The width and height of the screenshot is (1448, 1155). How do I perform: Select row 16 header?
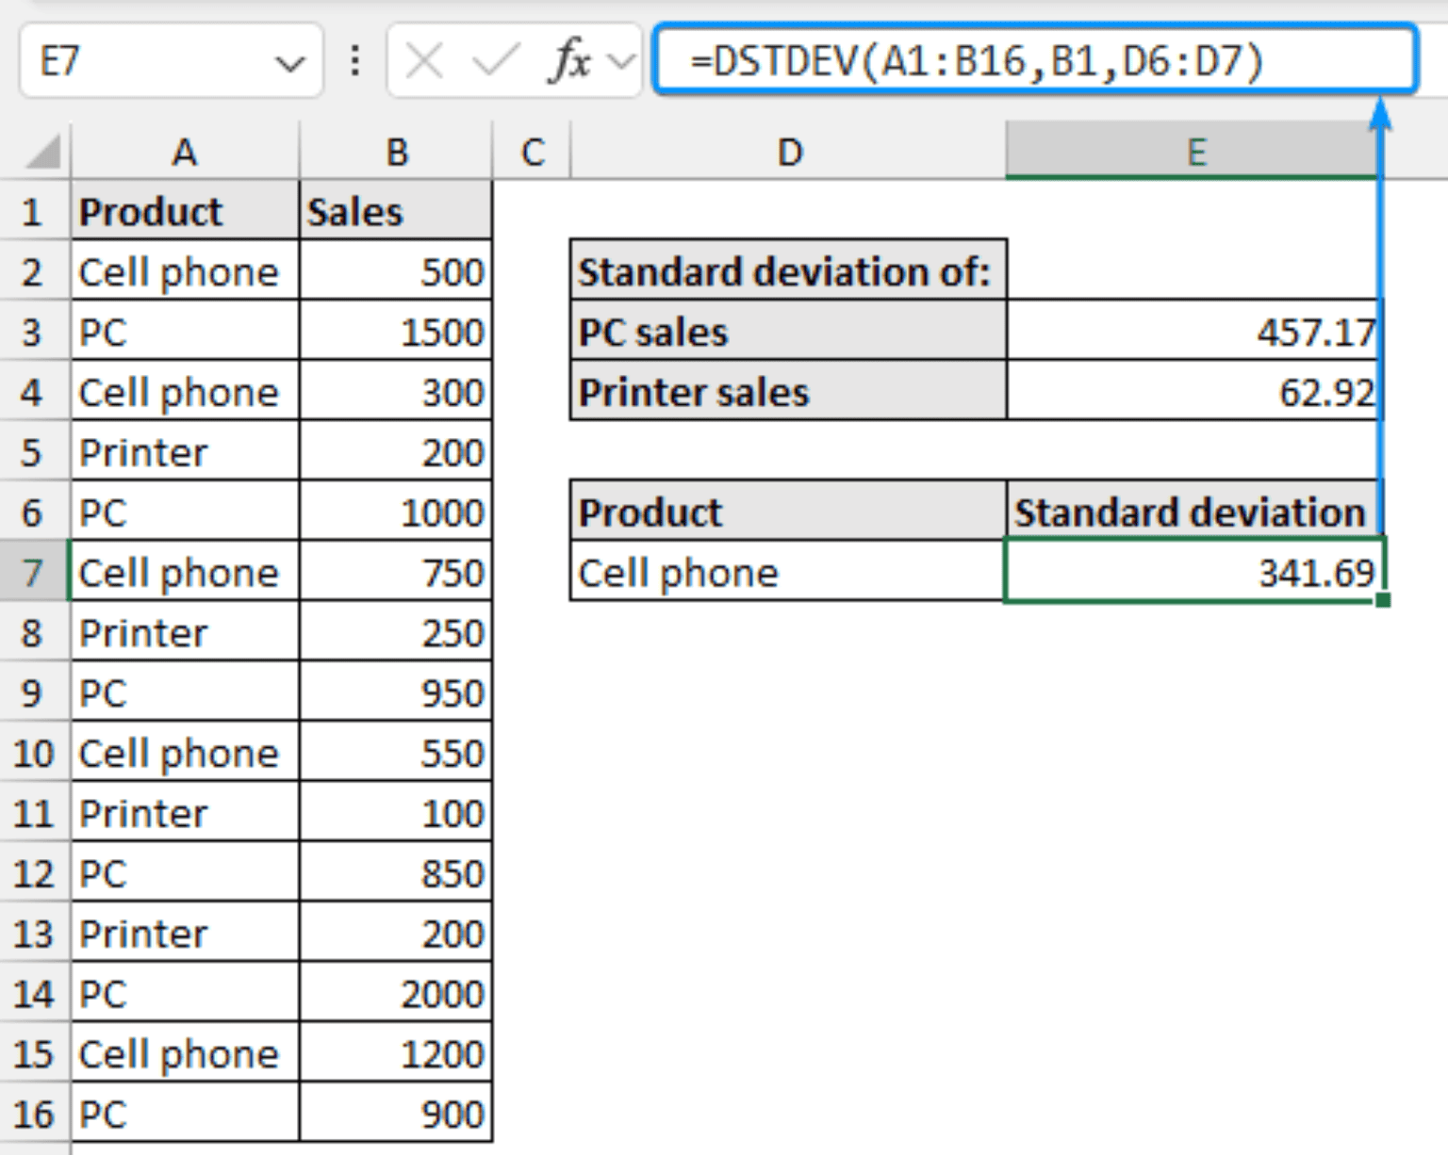click(x=35, y=1113)
